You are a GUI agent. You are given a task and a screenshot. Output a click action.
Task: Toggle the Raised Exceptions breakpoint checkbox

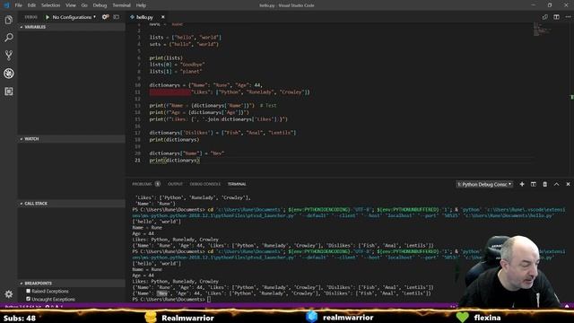click(28, 291)
